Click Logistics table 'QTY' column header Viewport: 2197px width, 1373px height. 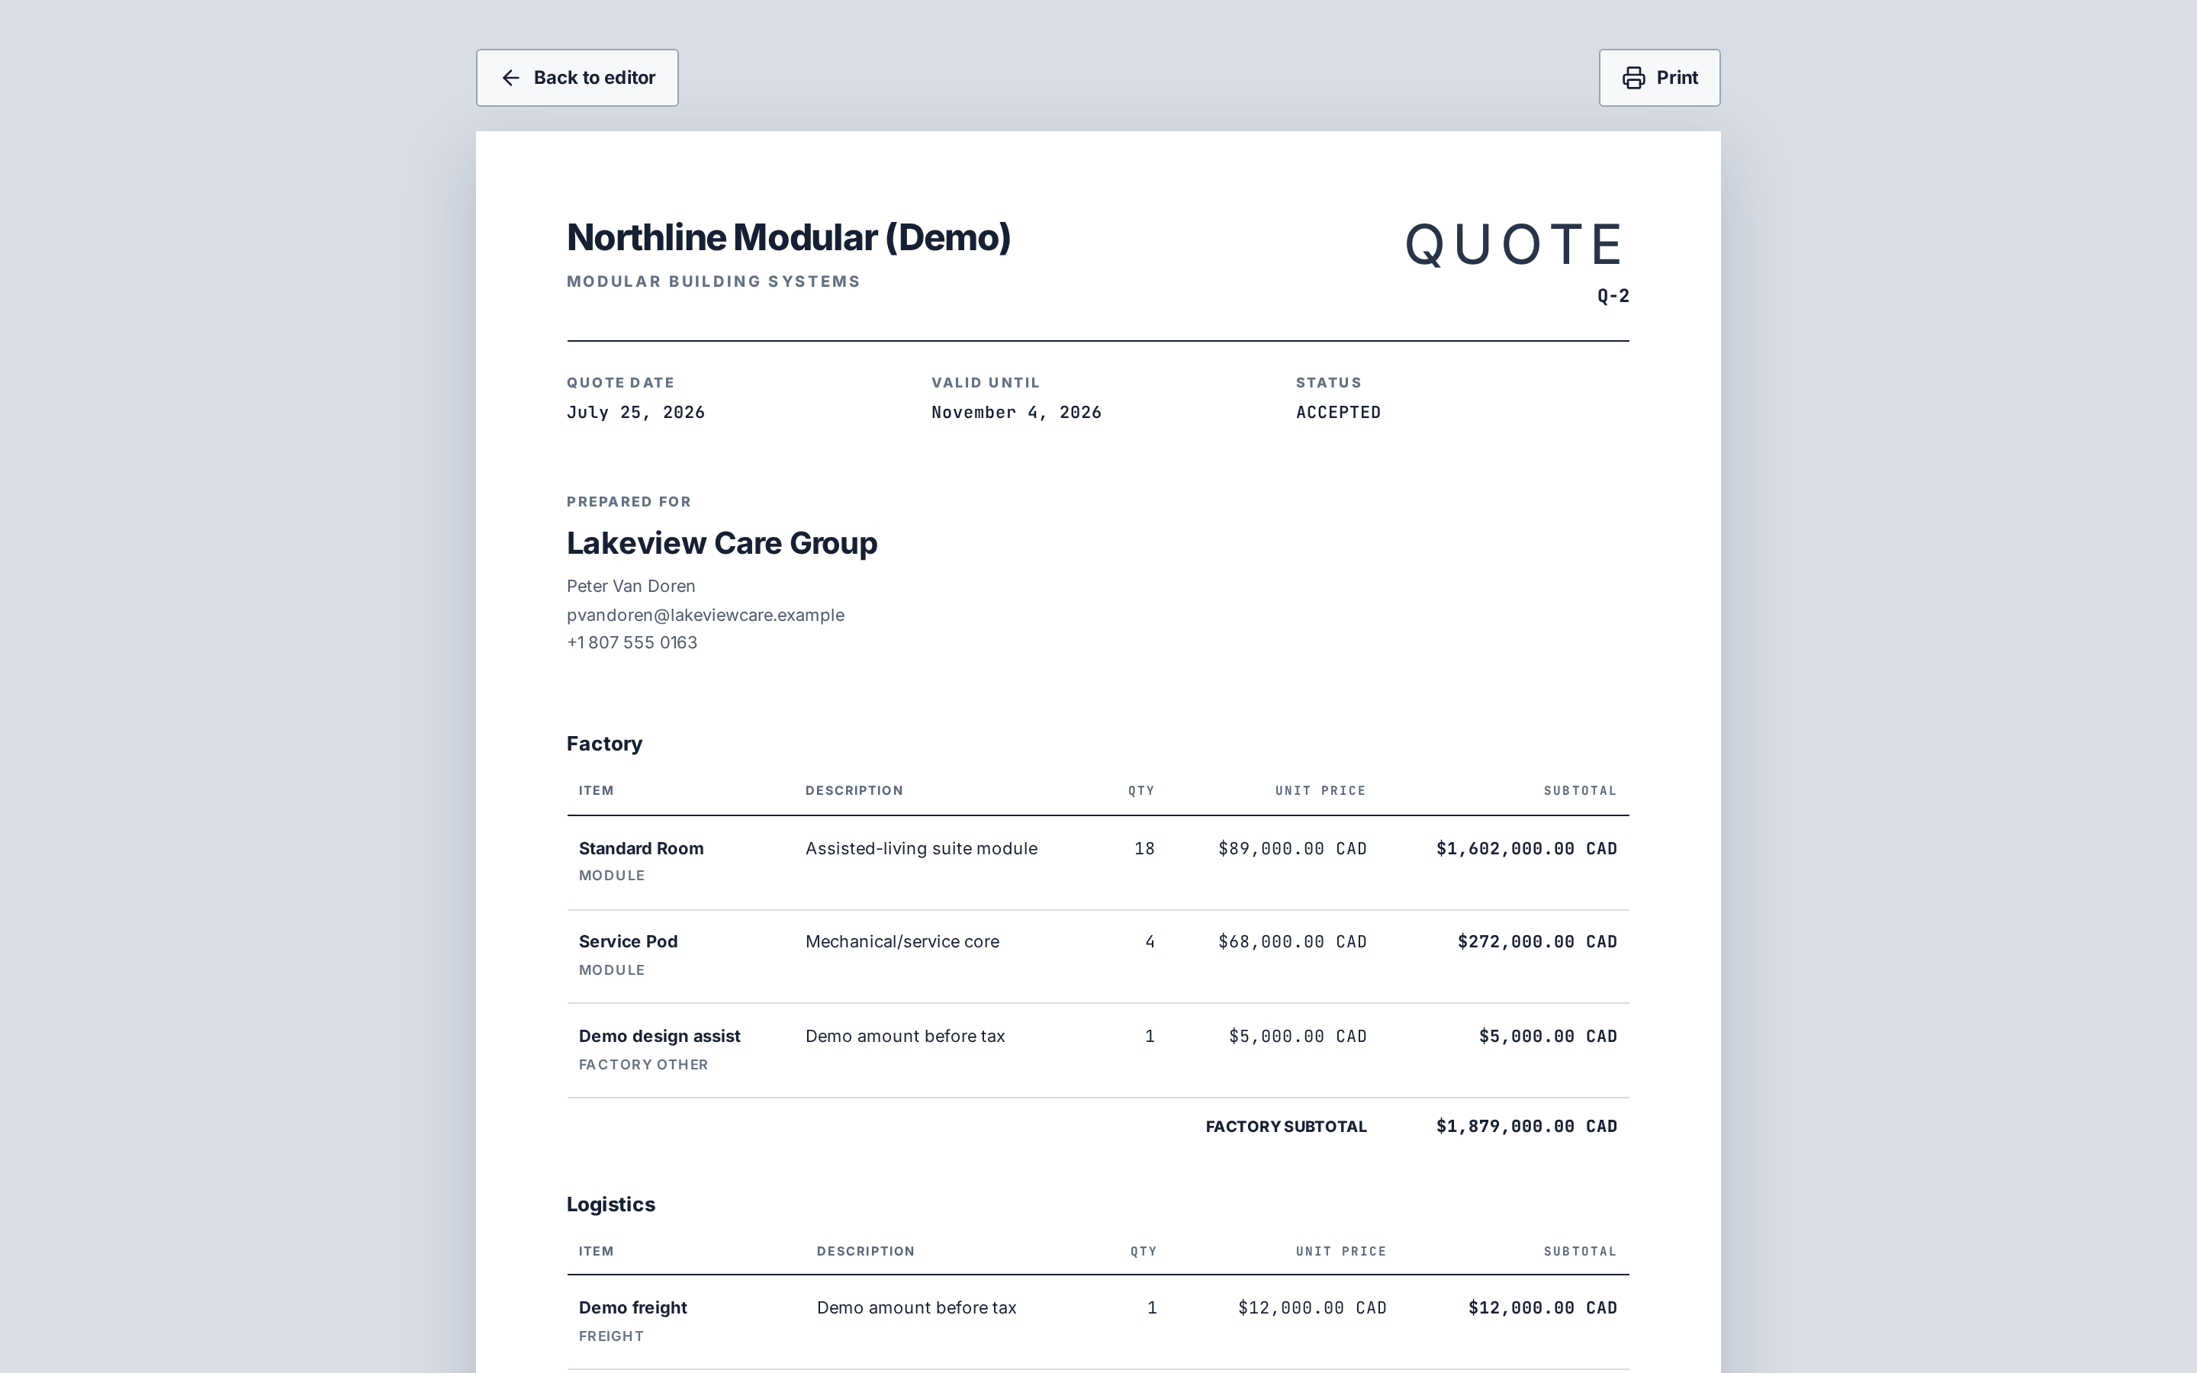pos(1143,1251)
